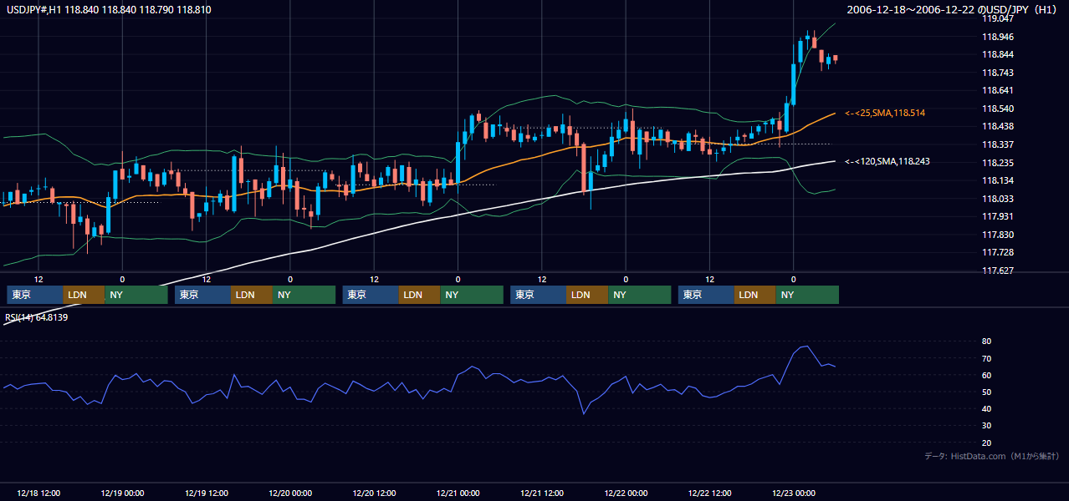Click price axis value 118.641

tap(999, 91)
